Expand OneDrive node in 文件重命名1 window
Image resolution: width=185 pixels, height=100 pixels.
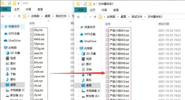click(x=77, y=41)
